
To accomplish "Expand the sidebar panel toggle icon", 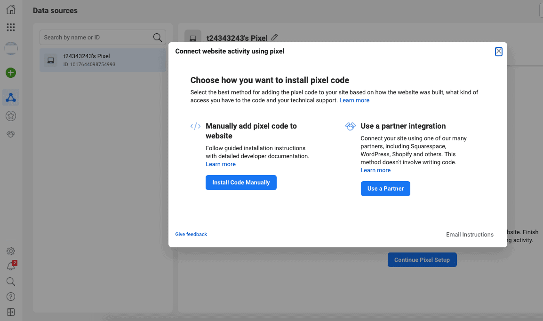I will click(x=11, y=312).
